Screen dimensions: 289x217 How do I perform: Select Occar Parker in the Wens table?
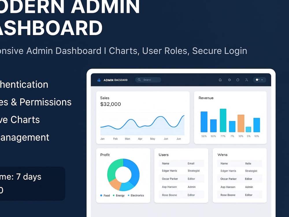point(229,179)
